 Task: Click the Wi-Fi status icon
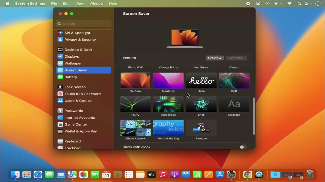289,4
